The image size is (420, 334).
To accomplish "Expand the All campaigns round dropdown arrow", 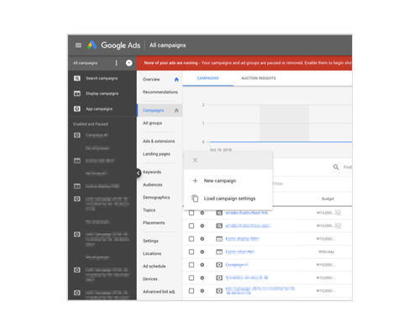I will click(129, 63).
